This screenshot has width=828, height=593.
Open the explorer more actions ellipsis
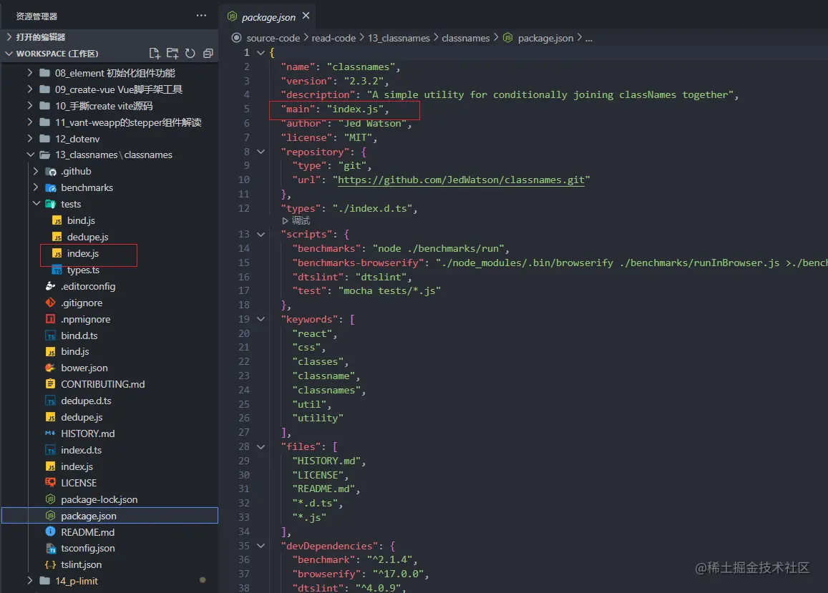(x=201, y=15)
